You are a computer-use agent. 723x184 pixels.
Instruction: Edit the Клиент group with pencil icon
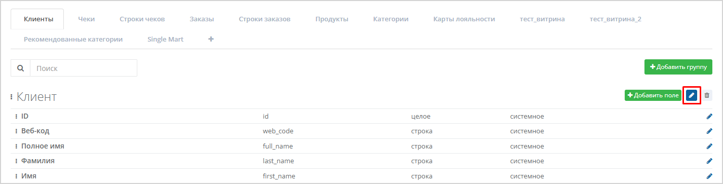pos(692,95)
